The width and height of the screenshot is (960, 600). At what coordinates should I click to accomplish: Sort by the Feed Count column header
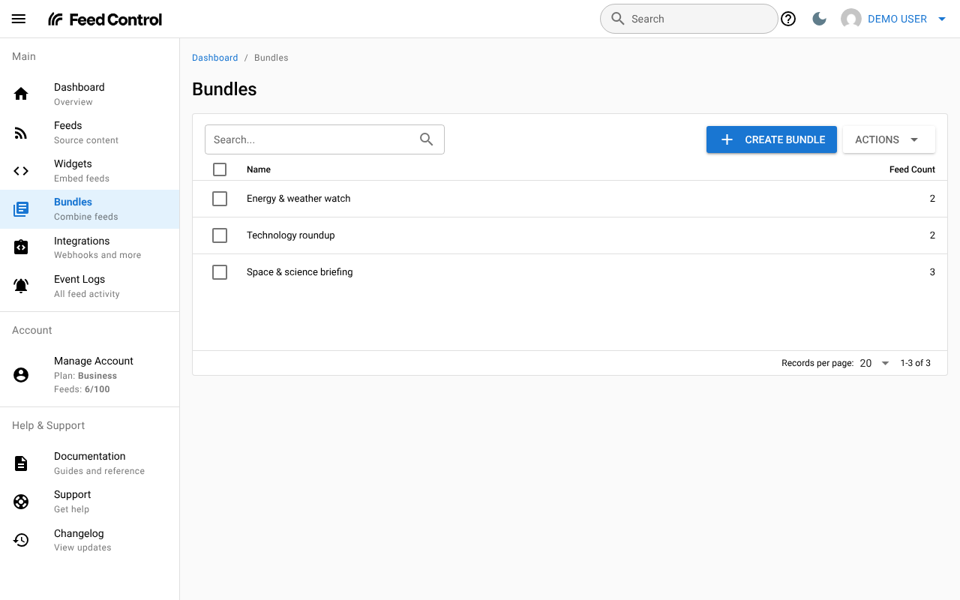[912, 169]
